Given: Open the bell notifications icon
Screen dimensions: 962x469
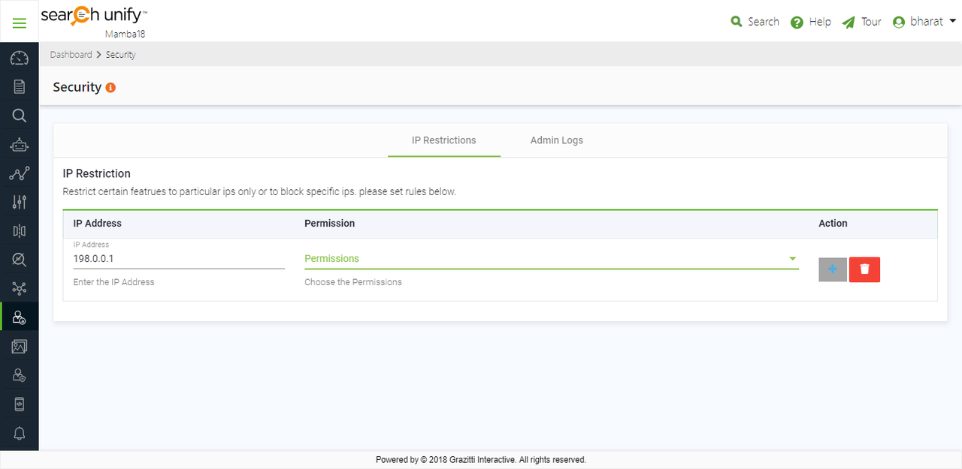Looking at the screenshot, I should click(x=20, y=433).
